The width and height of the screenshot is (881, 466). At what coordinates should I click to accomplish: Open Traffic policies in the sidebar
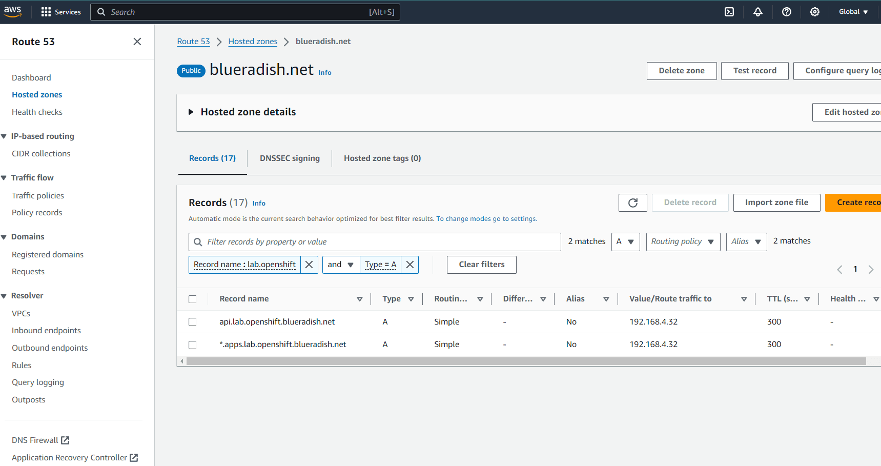(38, 196)
